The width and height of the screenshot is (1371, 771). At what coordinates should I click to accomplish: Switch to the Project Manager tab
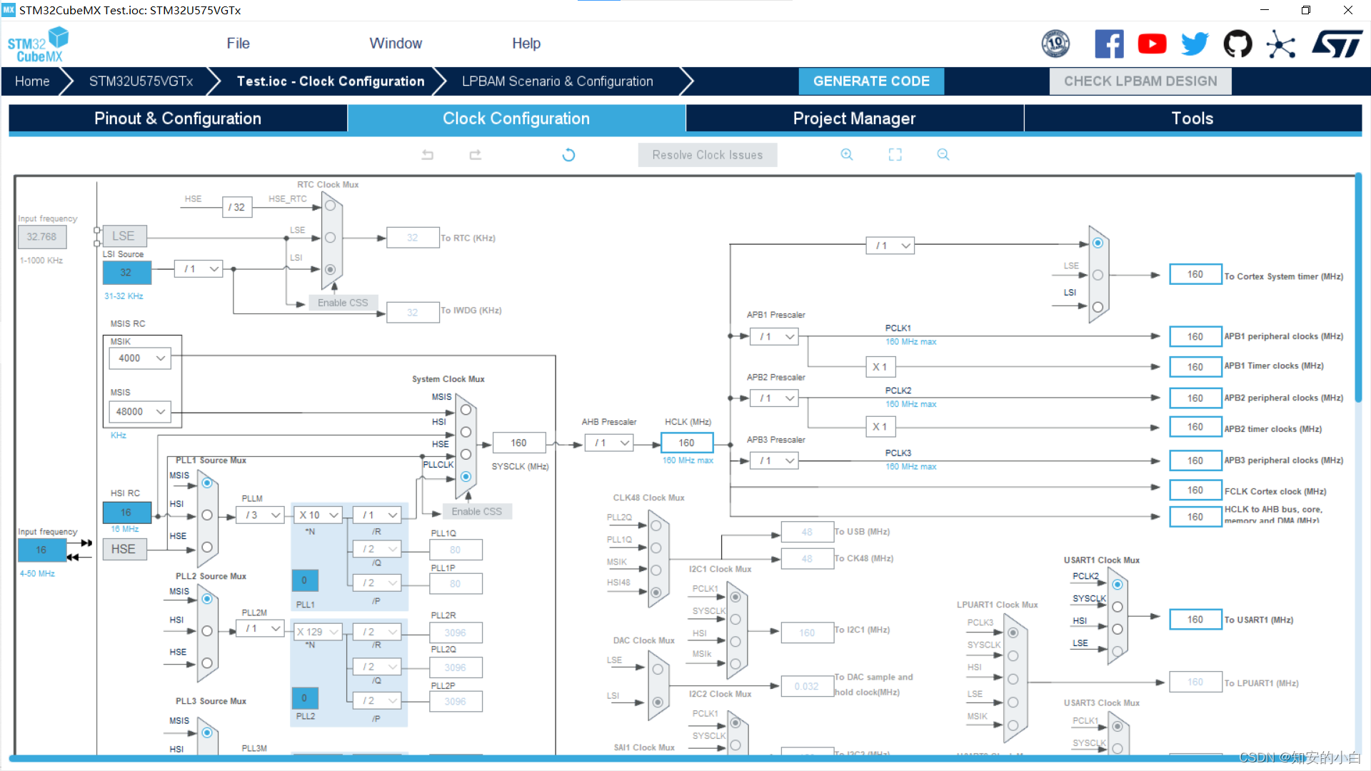coord(854,119)
